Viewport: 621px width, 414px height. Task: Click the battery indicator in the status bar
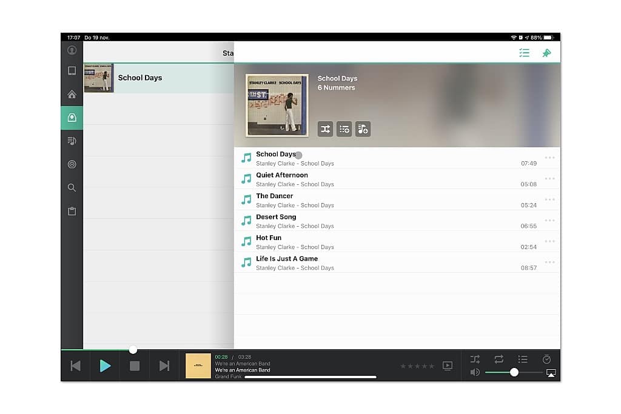click(548, 38)
